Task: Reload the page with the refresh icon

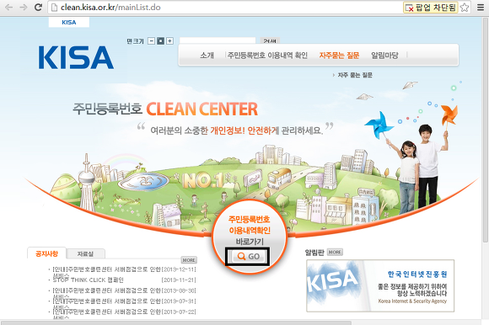Action: (x=38, y=8)
